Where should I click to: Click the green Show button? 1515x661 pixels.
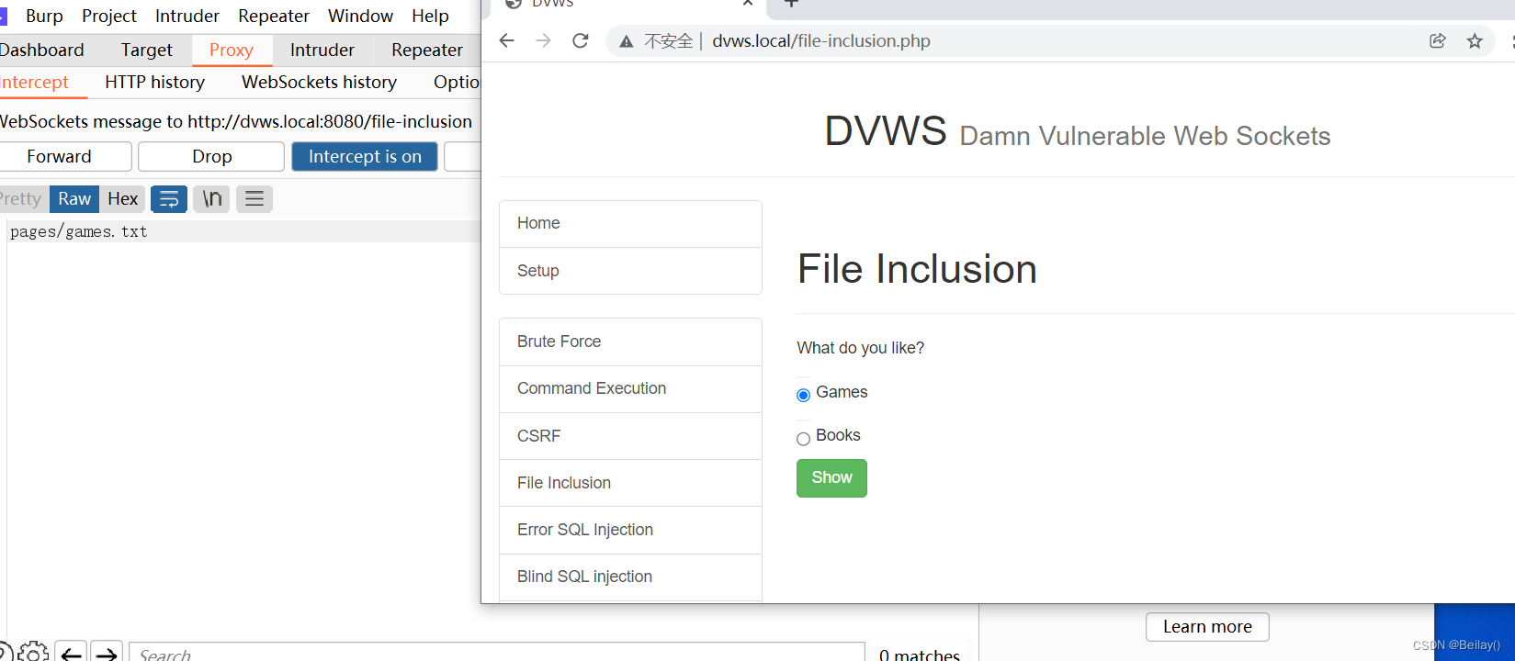click(x=831, y=478)
